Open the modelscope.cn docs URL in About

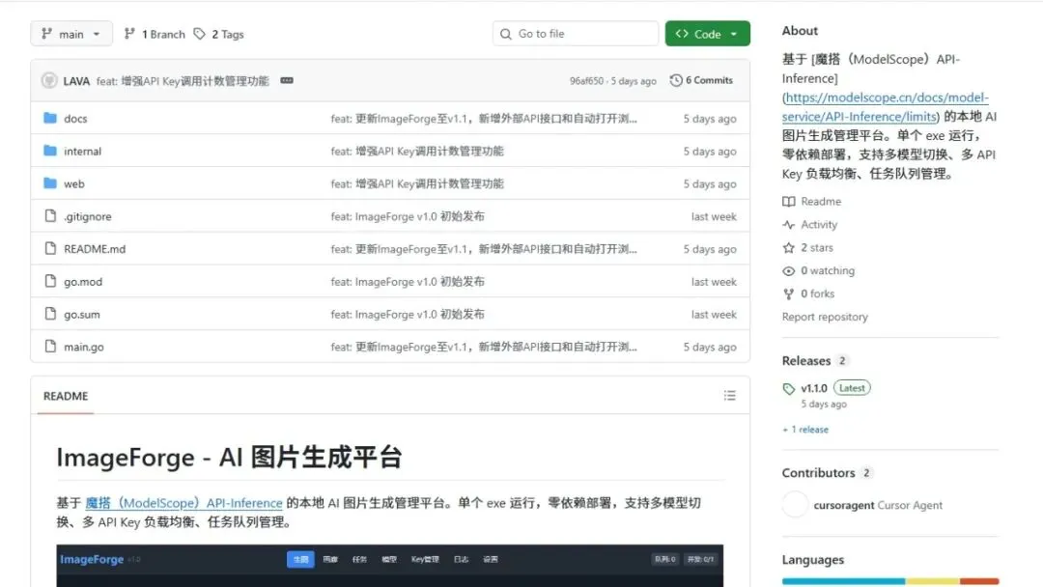click(886, 107)
